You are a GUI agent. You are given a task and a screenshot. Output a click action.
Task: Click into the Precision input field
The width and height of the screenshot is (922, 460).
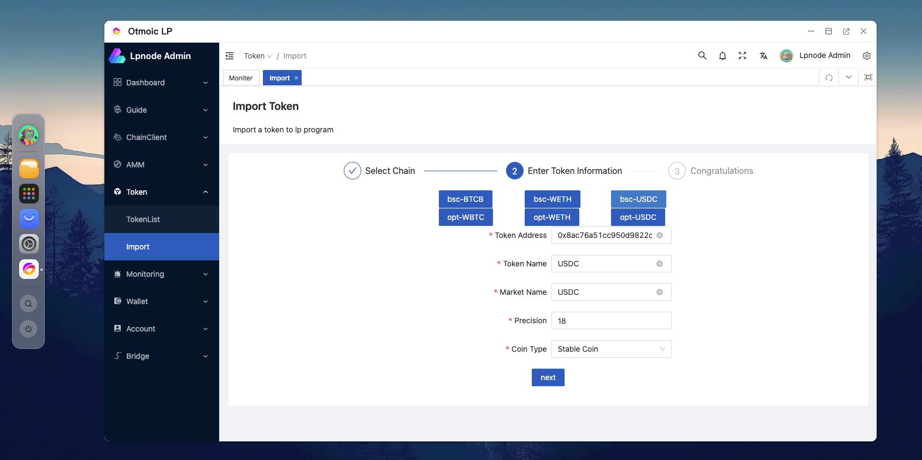tap(611, 321)
